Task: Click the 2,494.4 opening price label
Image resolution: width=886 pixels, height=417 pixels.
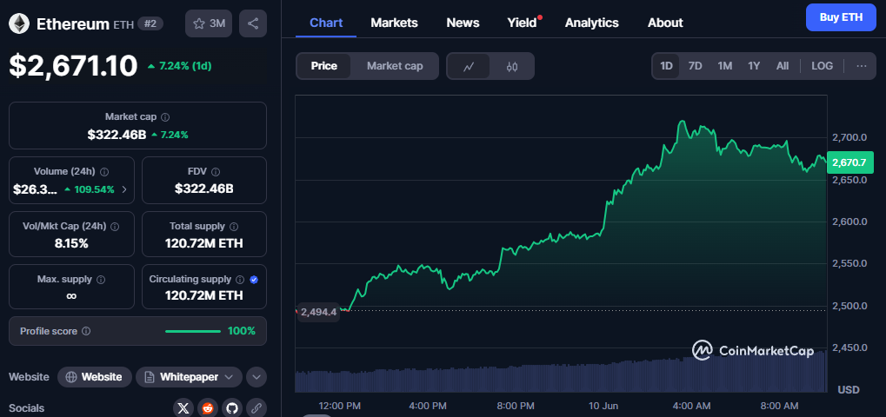Action: pyautogui.click(x=319, y=312)
